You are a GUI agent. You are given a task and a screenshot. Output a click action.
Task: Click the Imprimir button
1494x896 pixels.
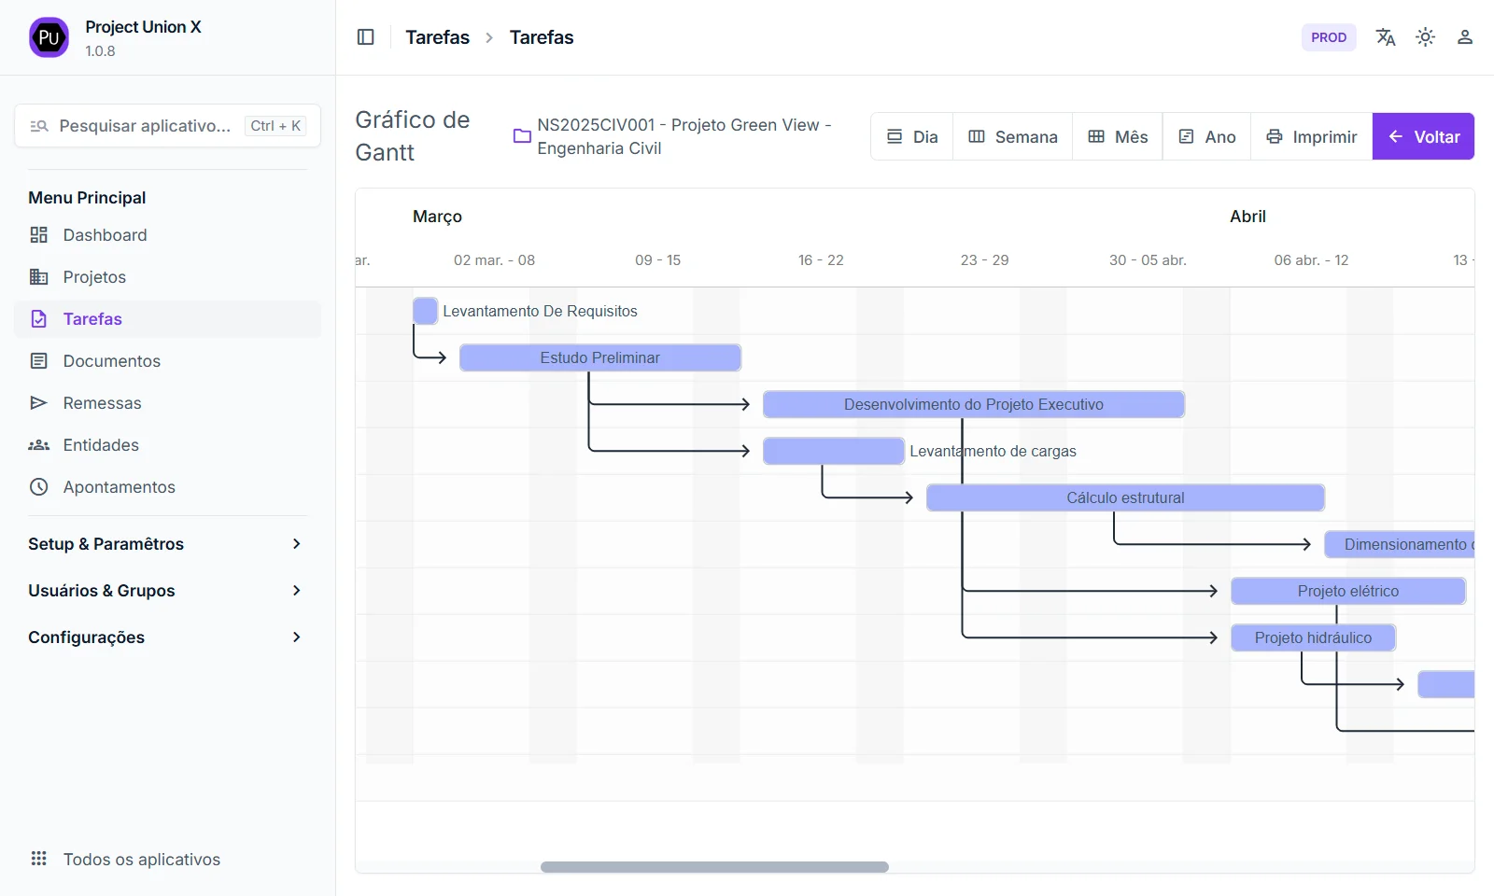(1311, 137)
